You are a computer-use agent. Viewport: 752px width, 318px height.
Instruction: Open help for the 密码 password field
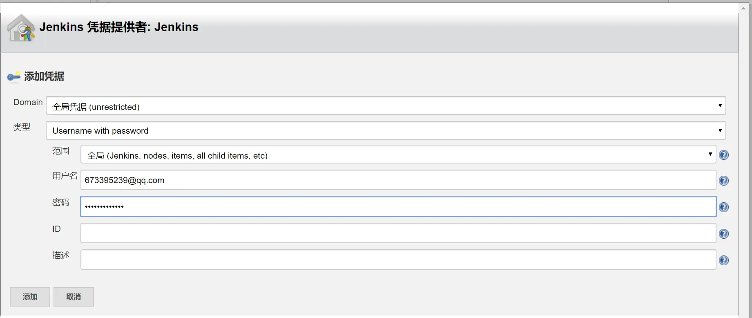[723, 207]
